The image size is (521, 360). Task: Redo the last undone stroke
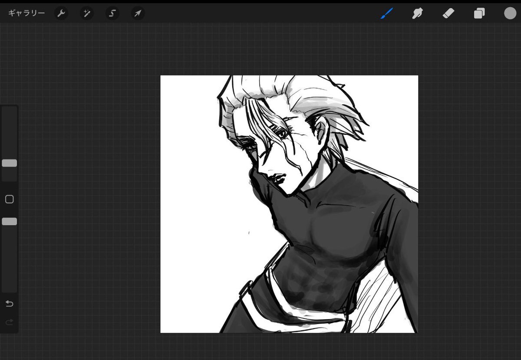click(9, 322)
